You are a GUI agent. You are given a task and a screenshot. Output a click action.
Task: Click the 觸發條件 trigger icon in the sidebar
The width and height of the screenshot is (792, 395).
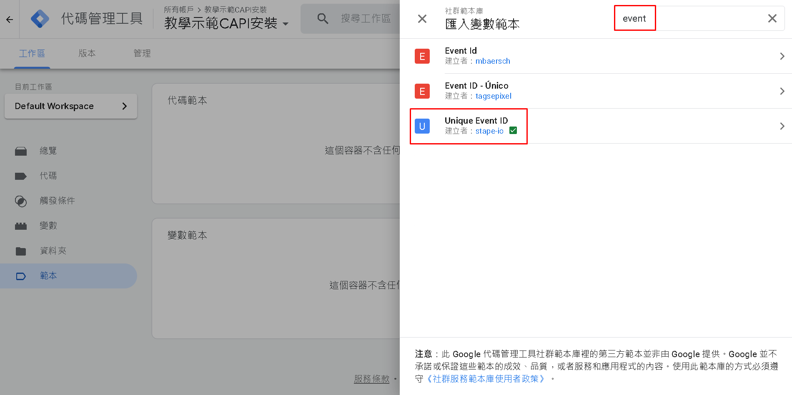[21, 201]
